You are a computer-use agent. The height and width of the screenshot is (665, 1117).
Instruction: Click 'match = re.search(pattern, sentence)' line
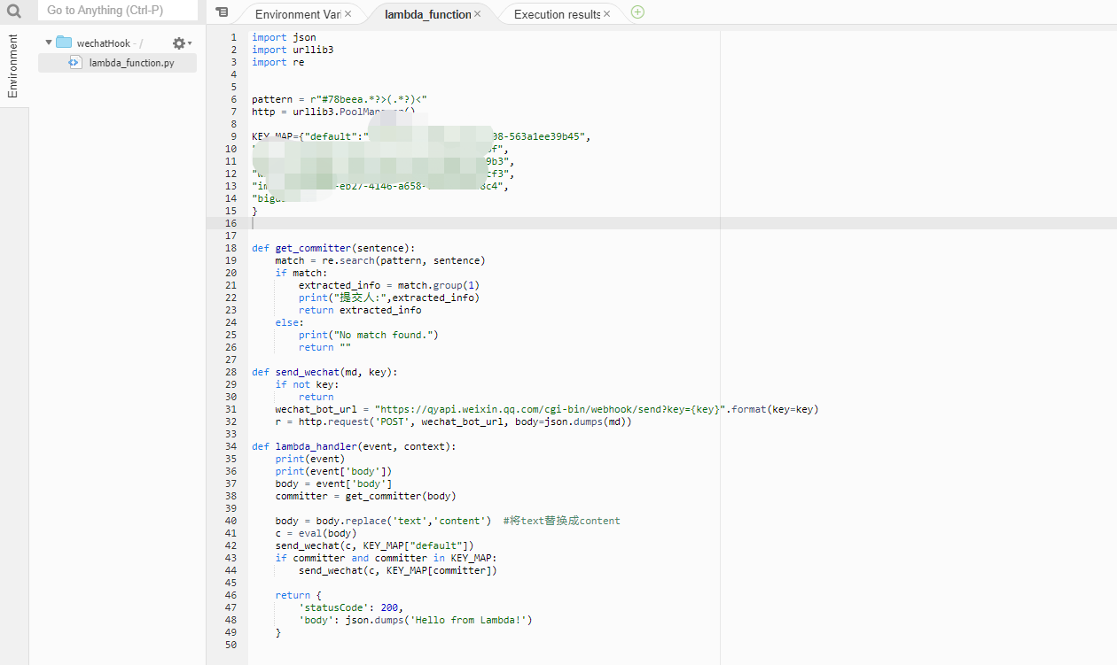380,260
